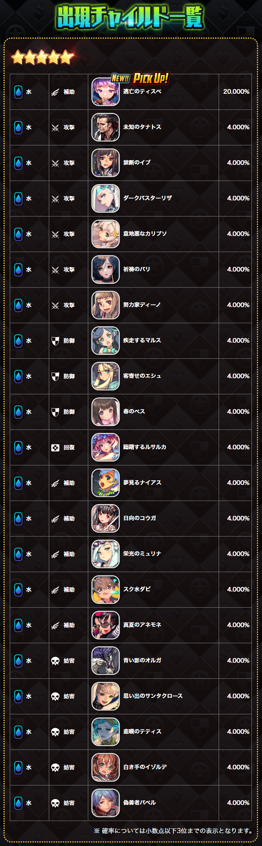Click the five-star rarity header
The image size is (262, 846).
(x=42, y=57)
